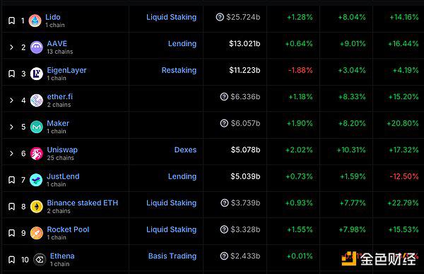Click the Uniswap unicorn logo icon

pos(37,154)
